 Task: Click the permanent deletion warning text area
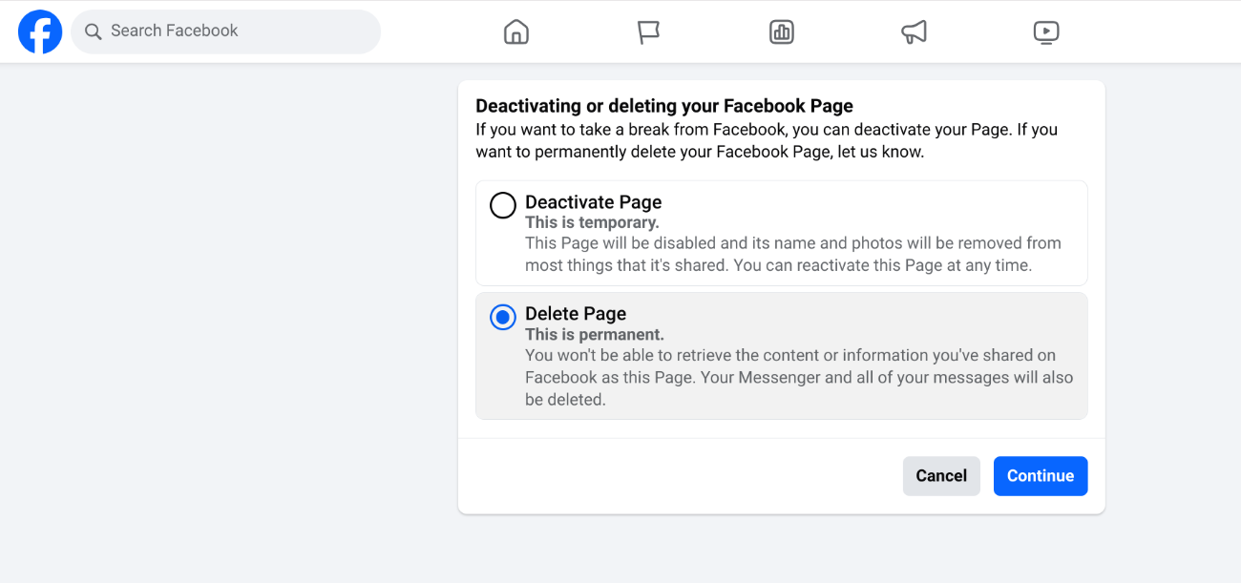click(x=799, y=377)
